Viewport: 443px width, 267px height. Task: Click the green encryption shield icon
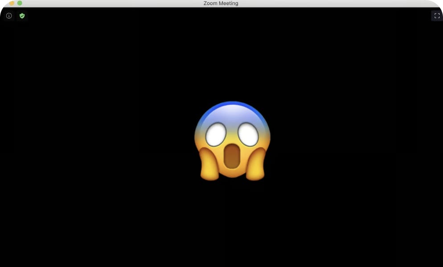point(22,16)
